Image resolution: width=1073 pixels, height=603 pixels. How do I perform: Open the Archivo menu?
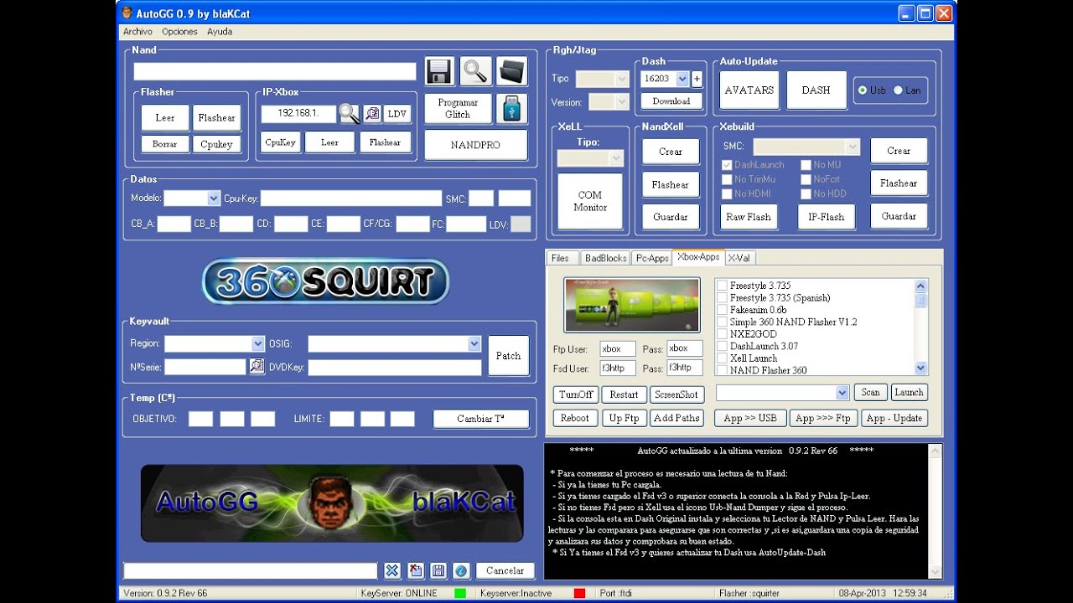[137, 32]
